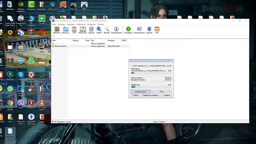Click the Тест (Test) toolbar icon
Viewport: 256px width, 144px height.
point(74,30)
